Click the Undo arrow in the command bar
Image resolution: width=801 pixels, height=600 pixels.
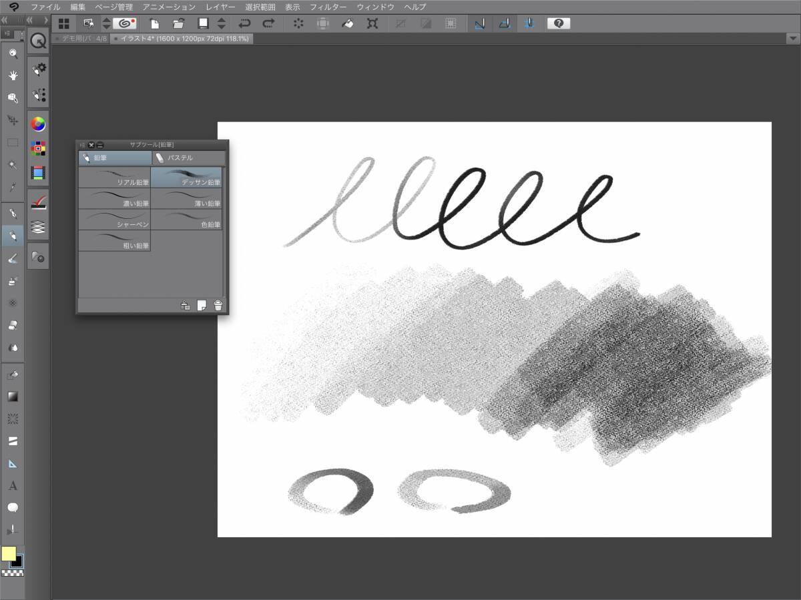click(245, 23)
